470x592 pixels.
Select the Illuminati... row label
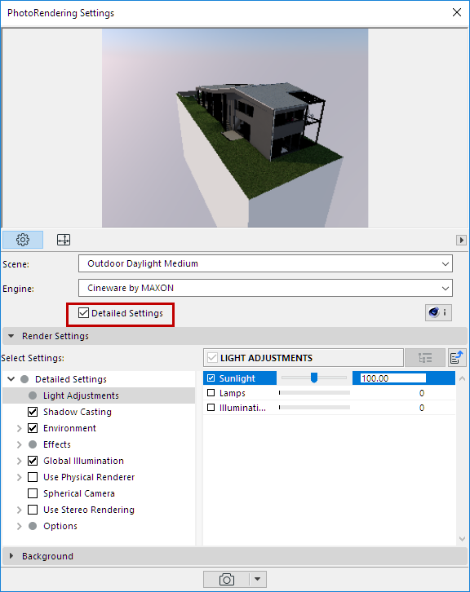(x=242, y=408)
